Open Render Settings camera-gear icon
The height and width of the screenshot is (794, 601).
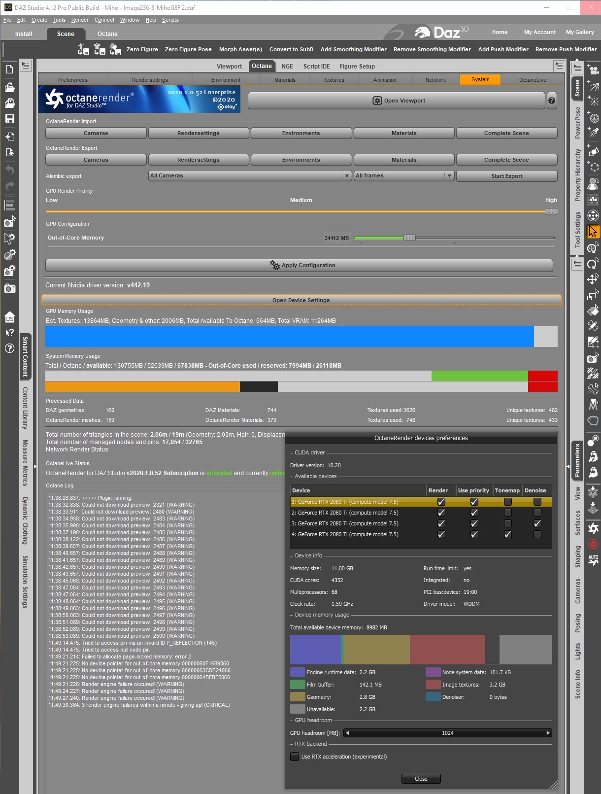(x=9, y=271)
